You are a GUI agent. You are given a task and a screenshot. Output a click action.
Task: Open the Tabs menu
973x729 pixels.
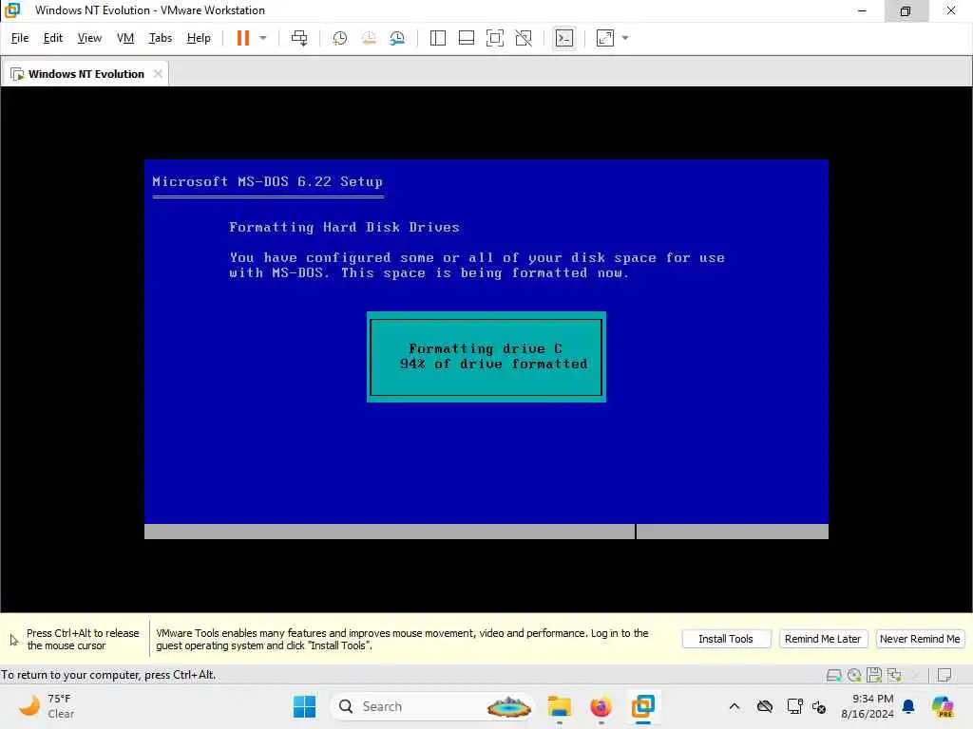(x=160, y=38)
